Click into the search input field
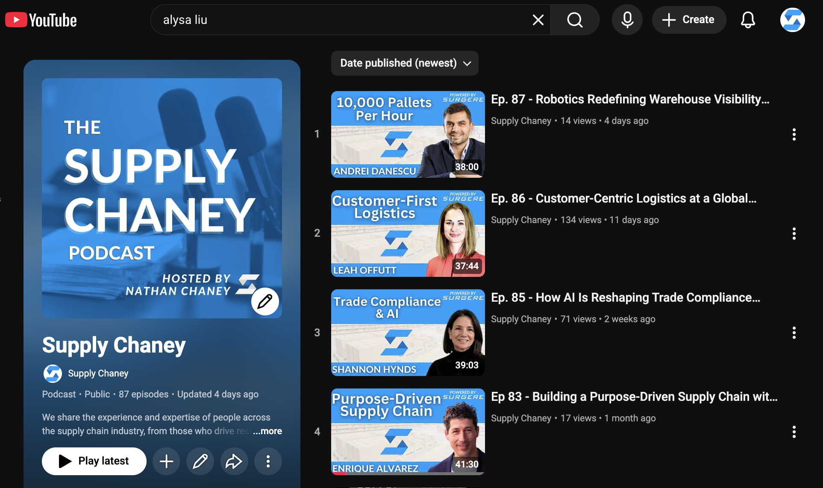Image resolution: width=823 pixels, height=488 pixels. [342, 20]
